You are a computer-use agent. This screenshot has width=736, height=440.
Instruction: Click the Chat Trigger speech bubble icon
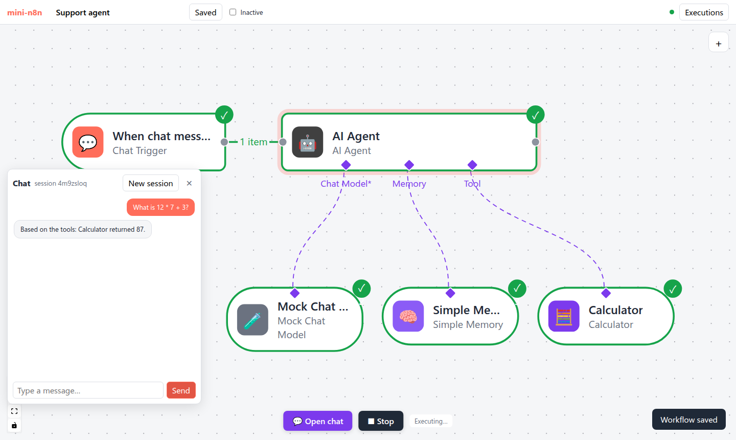pos(88,142)
